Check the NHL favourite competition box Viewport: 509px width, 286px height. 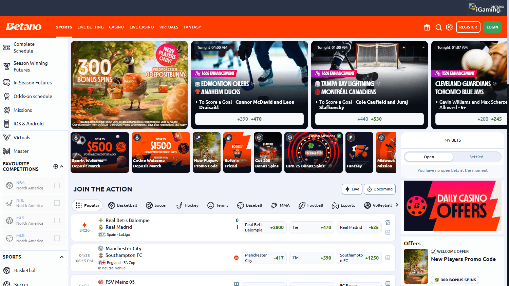[56, 203]
